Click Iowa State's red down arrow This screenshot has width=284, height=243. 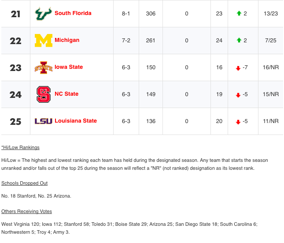238,68
